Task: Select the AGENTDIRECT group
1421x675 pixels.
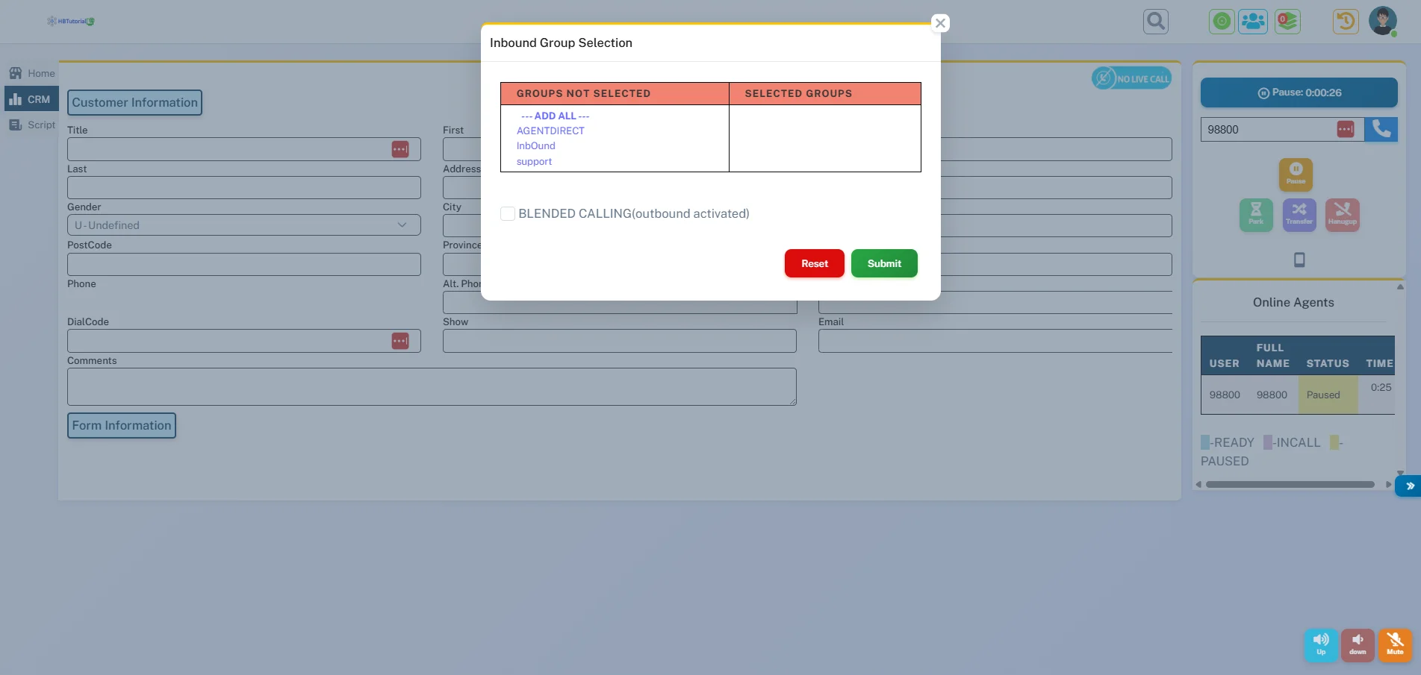Action: coord(550,131)
